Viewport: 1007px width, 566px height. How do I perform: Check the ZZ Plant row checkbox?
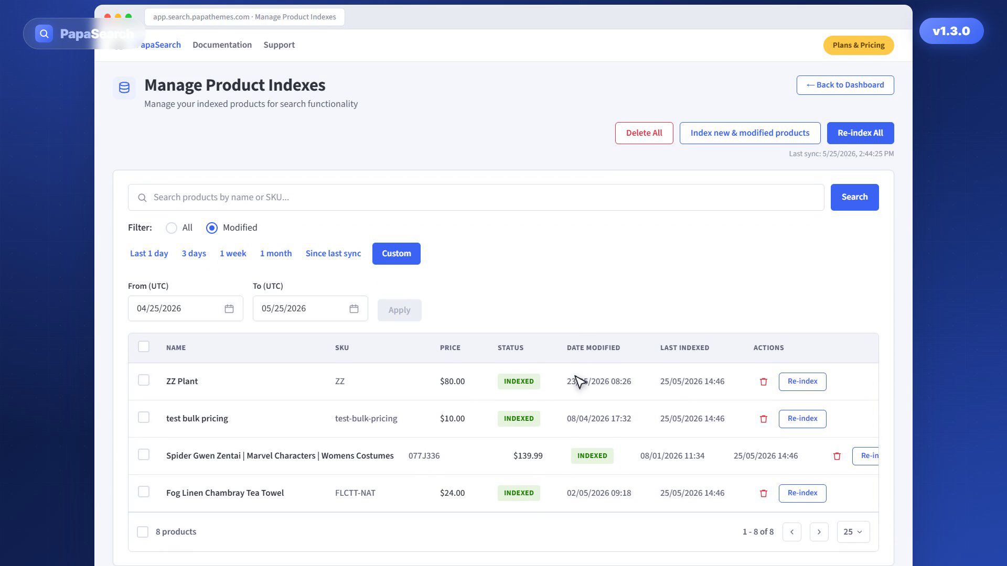[x=144, y=380]
